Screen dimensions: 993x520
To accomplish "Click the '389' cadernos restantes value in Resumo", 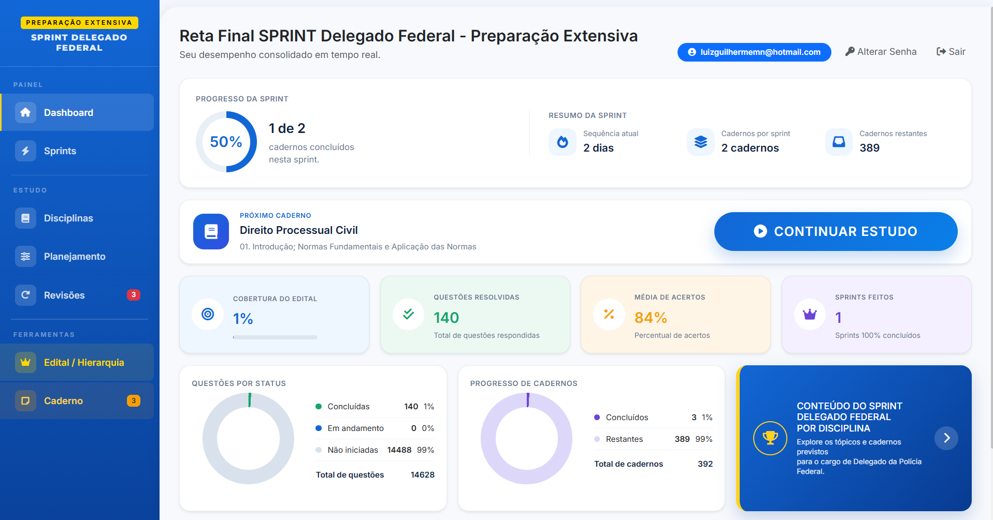I will (870, 148).
